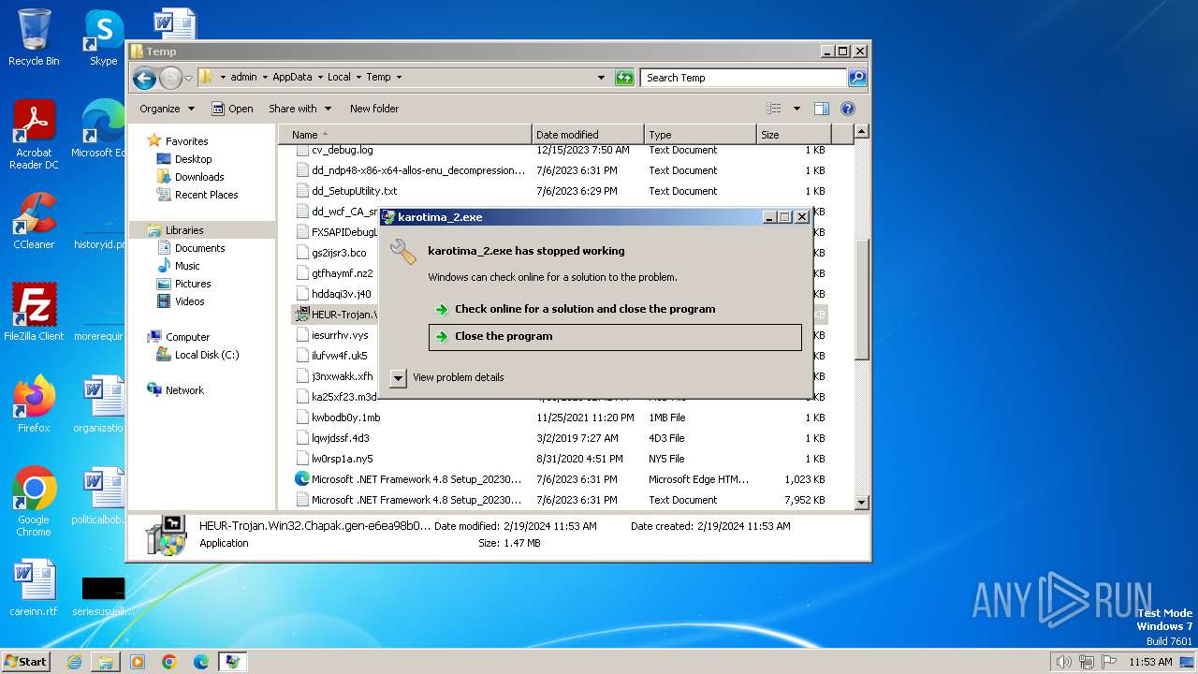This screenshot has width=1198, height=674.
Task: Expand the Local breadcrumb arrow
Action: tap(358, 78)
